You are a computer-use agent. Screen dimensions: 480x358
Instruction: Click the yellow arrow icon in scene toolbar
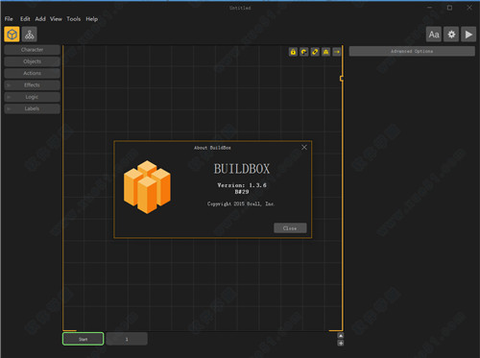(x=337, y=52)
